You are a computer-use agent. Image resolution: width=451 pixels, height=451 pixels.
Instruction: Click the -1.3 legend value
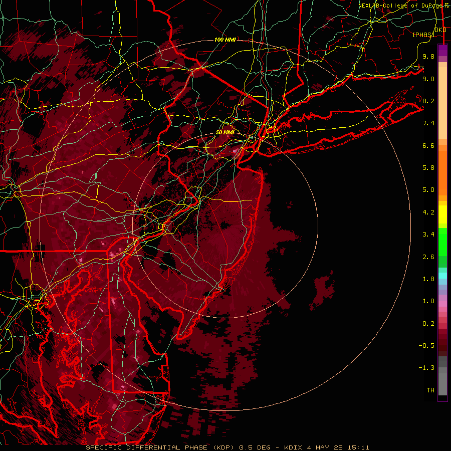tap(426, 368)
